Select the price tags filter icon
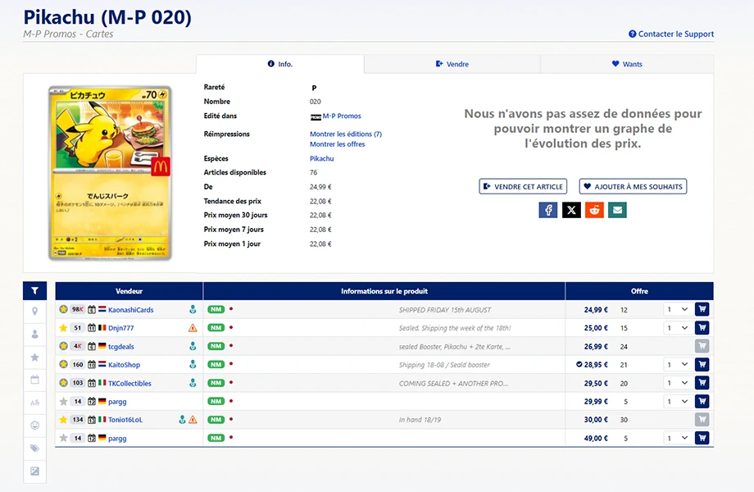Screen dimensions: 754x492 point(34,449)
